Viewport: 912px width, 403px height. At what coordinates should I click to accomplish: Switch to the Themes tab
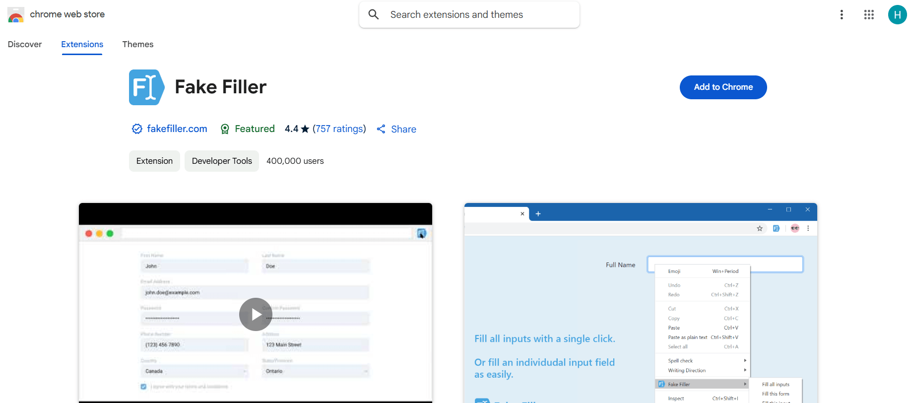coord(138,44)
